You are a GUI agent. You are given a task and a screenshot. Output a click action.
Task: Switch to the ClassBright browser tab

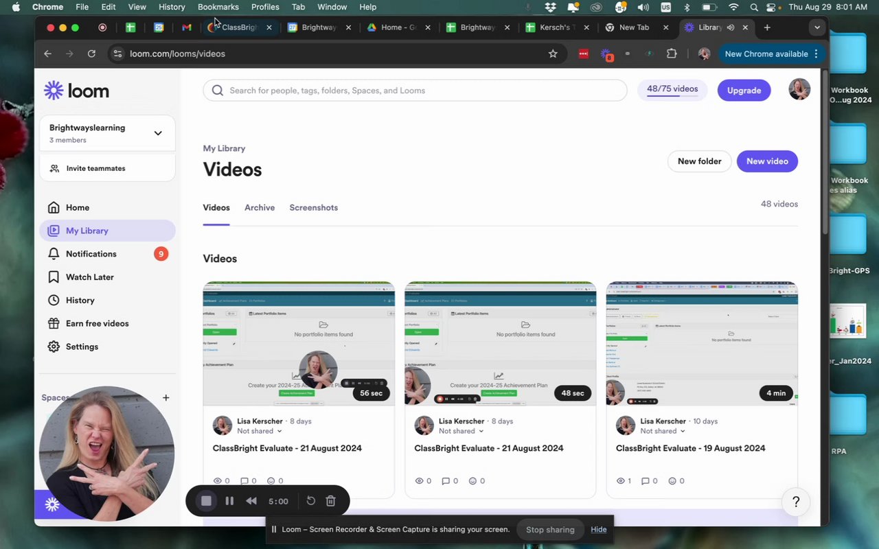(240, 27)
